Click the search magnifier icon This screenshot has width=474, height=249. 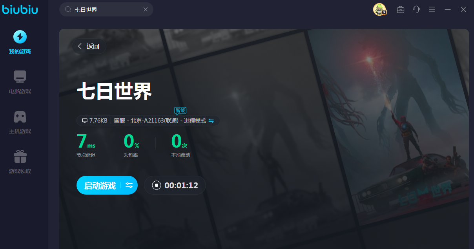pyautogui.click(x=68, y=9)
